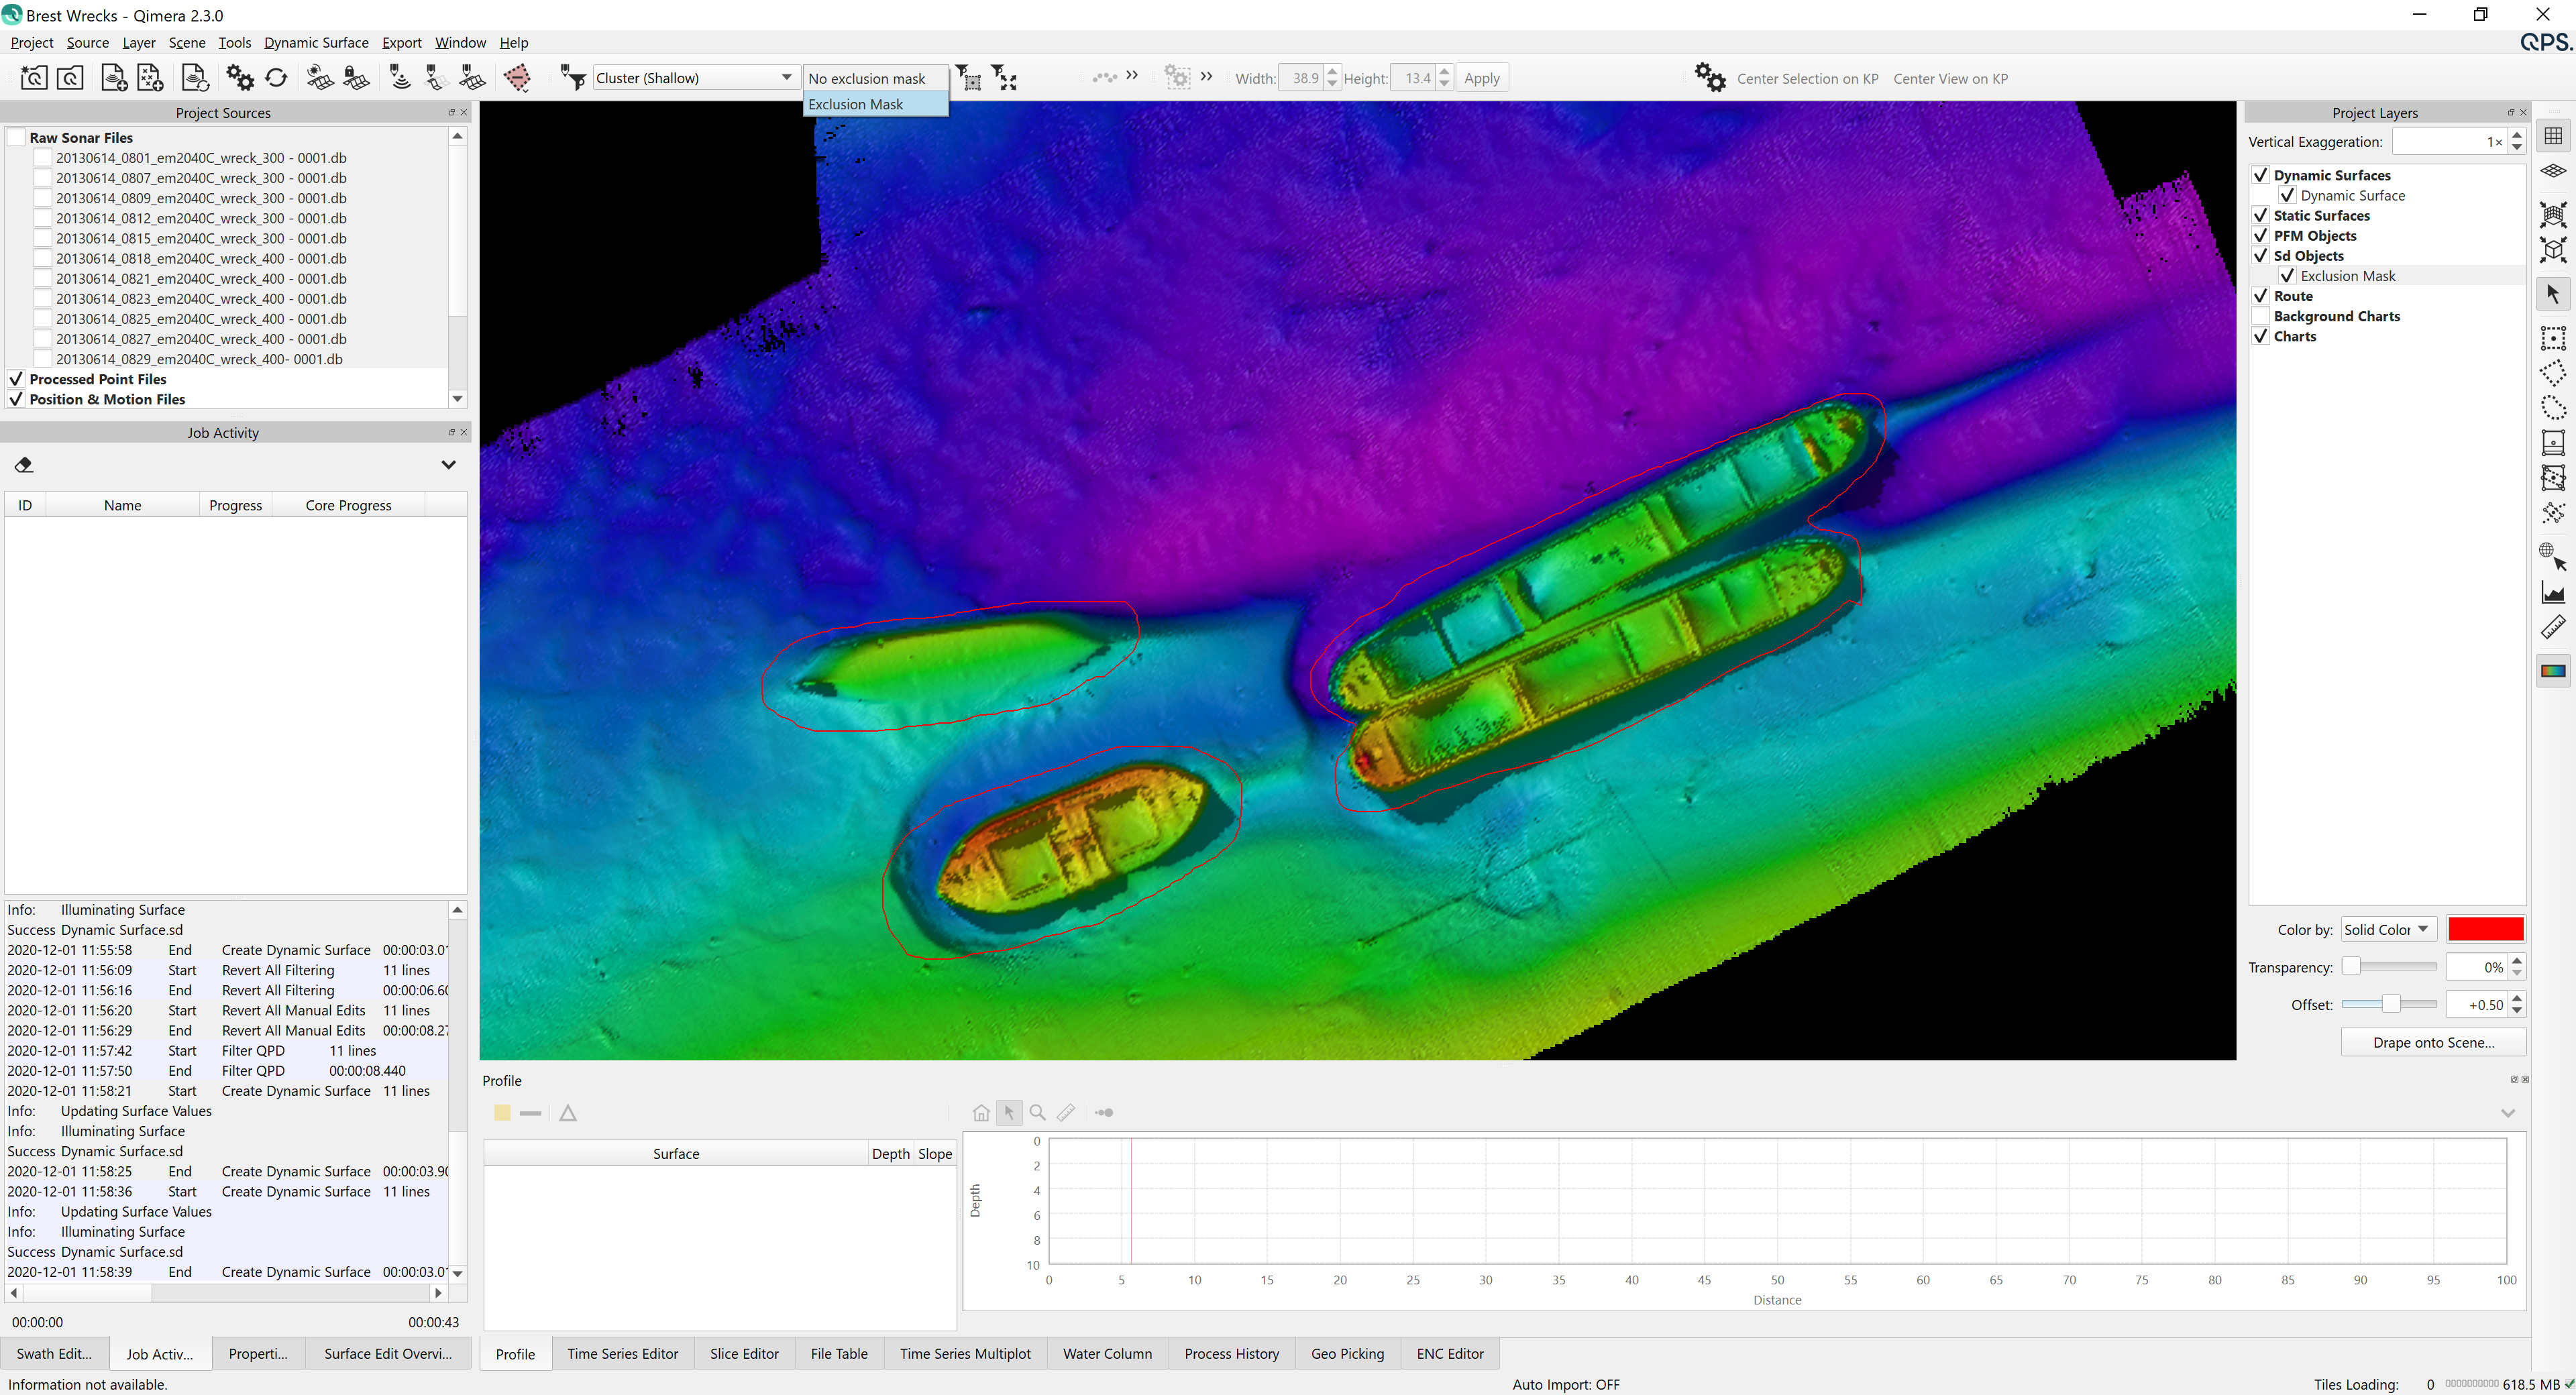This screenshot has height=1395, width=2576.
Task: Expand the Job Activity chevron
Action: point(449,465)
